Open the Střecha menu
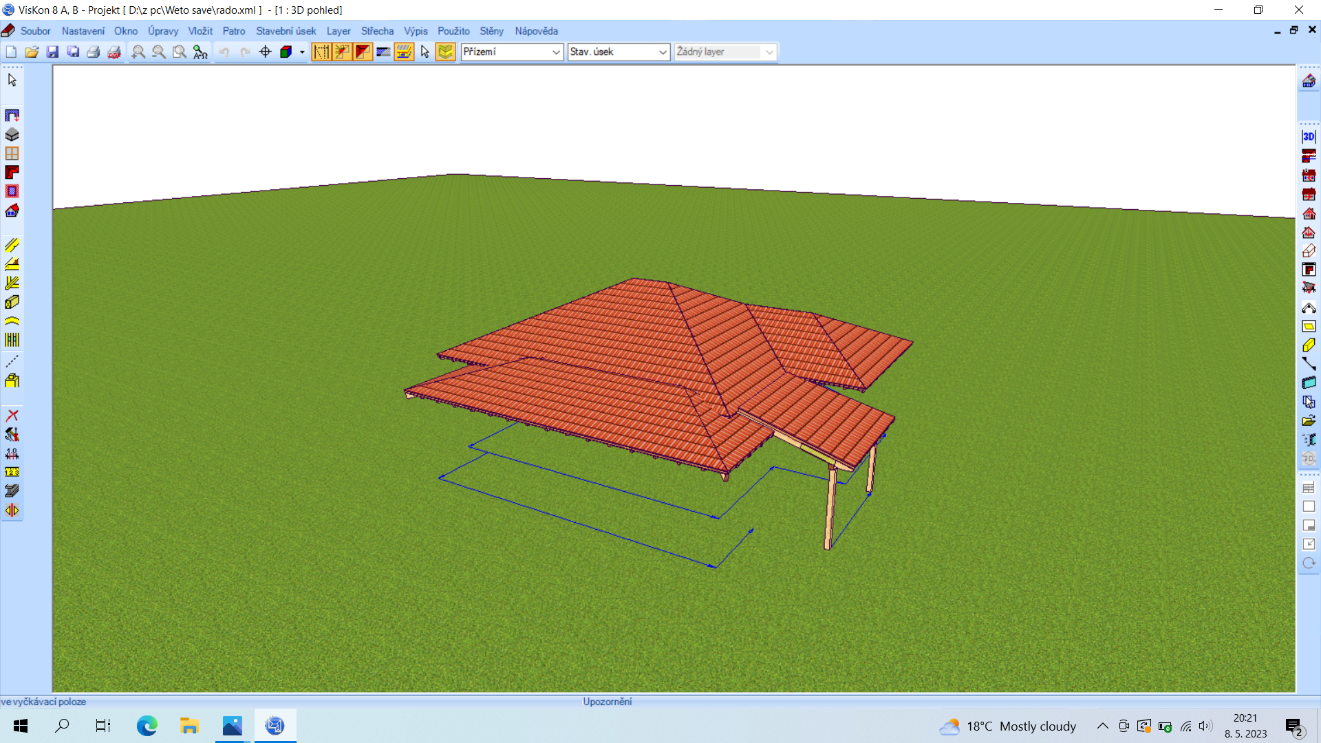Screen dimensions: 1321x743 (377, 31)
